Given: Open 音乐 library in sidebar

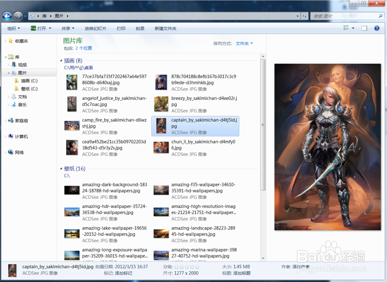Looking at the screenshot, I should tap(19, 105).
